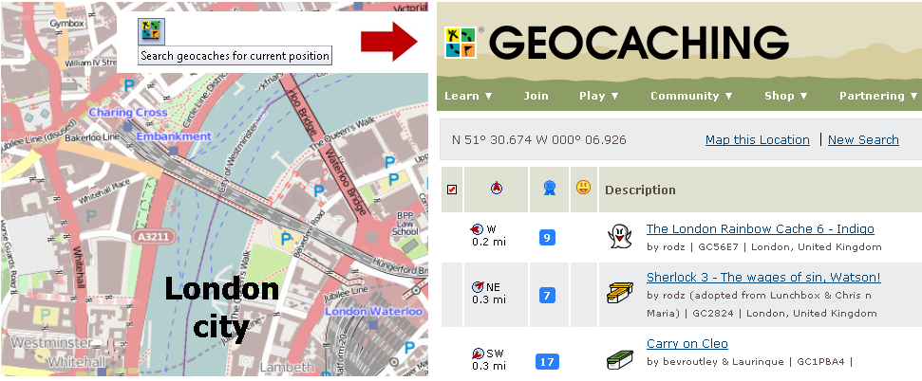Click the compass direction column header icon

(x=497, y=189)
